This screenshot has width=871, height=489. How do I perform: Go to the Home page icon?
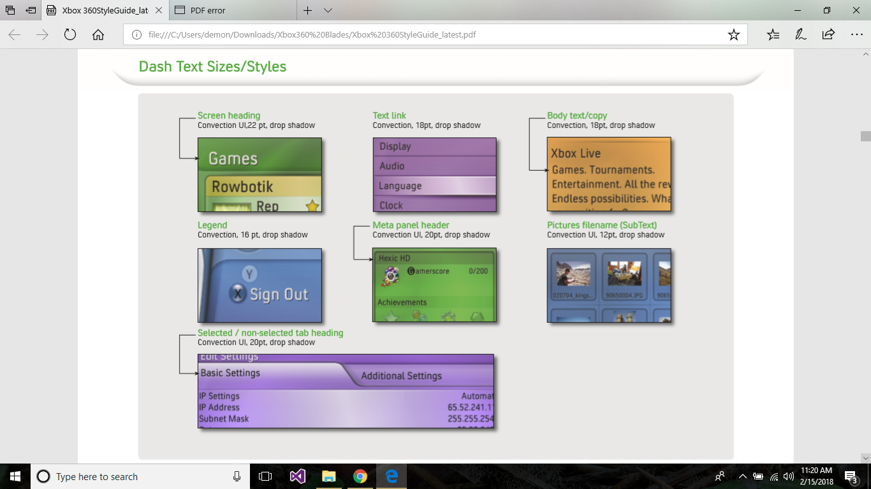98,35
